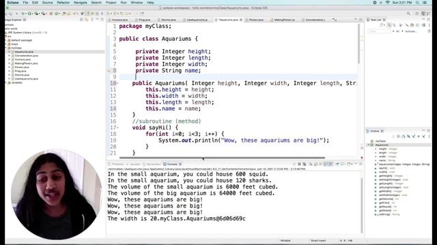The height and width of the screenshot is (245, 437).
Task: Open the Outline view menu
Action: [x=429, y=136]
